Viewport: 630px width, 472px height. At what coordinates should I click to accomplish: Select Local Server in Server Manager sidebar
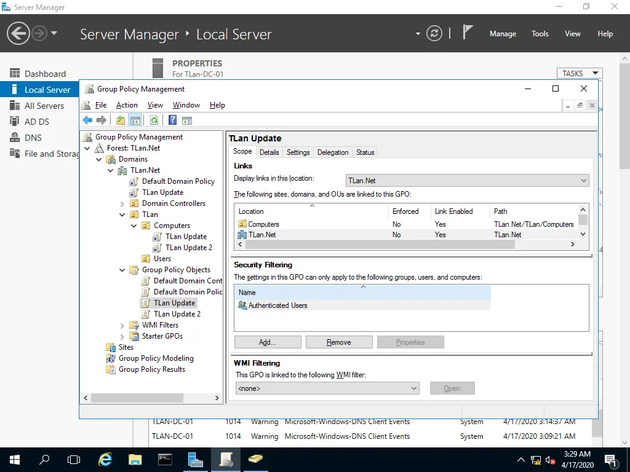point(39,90)
